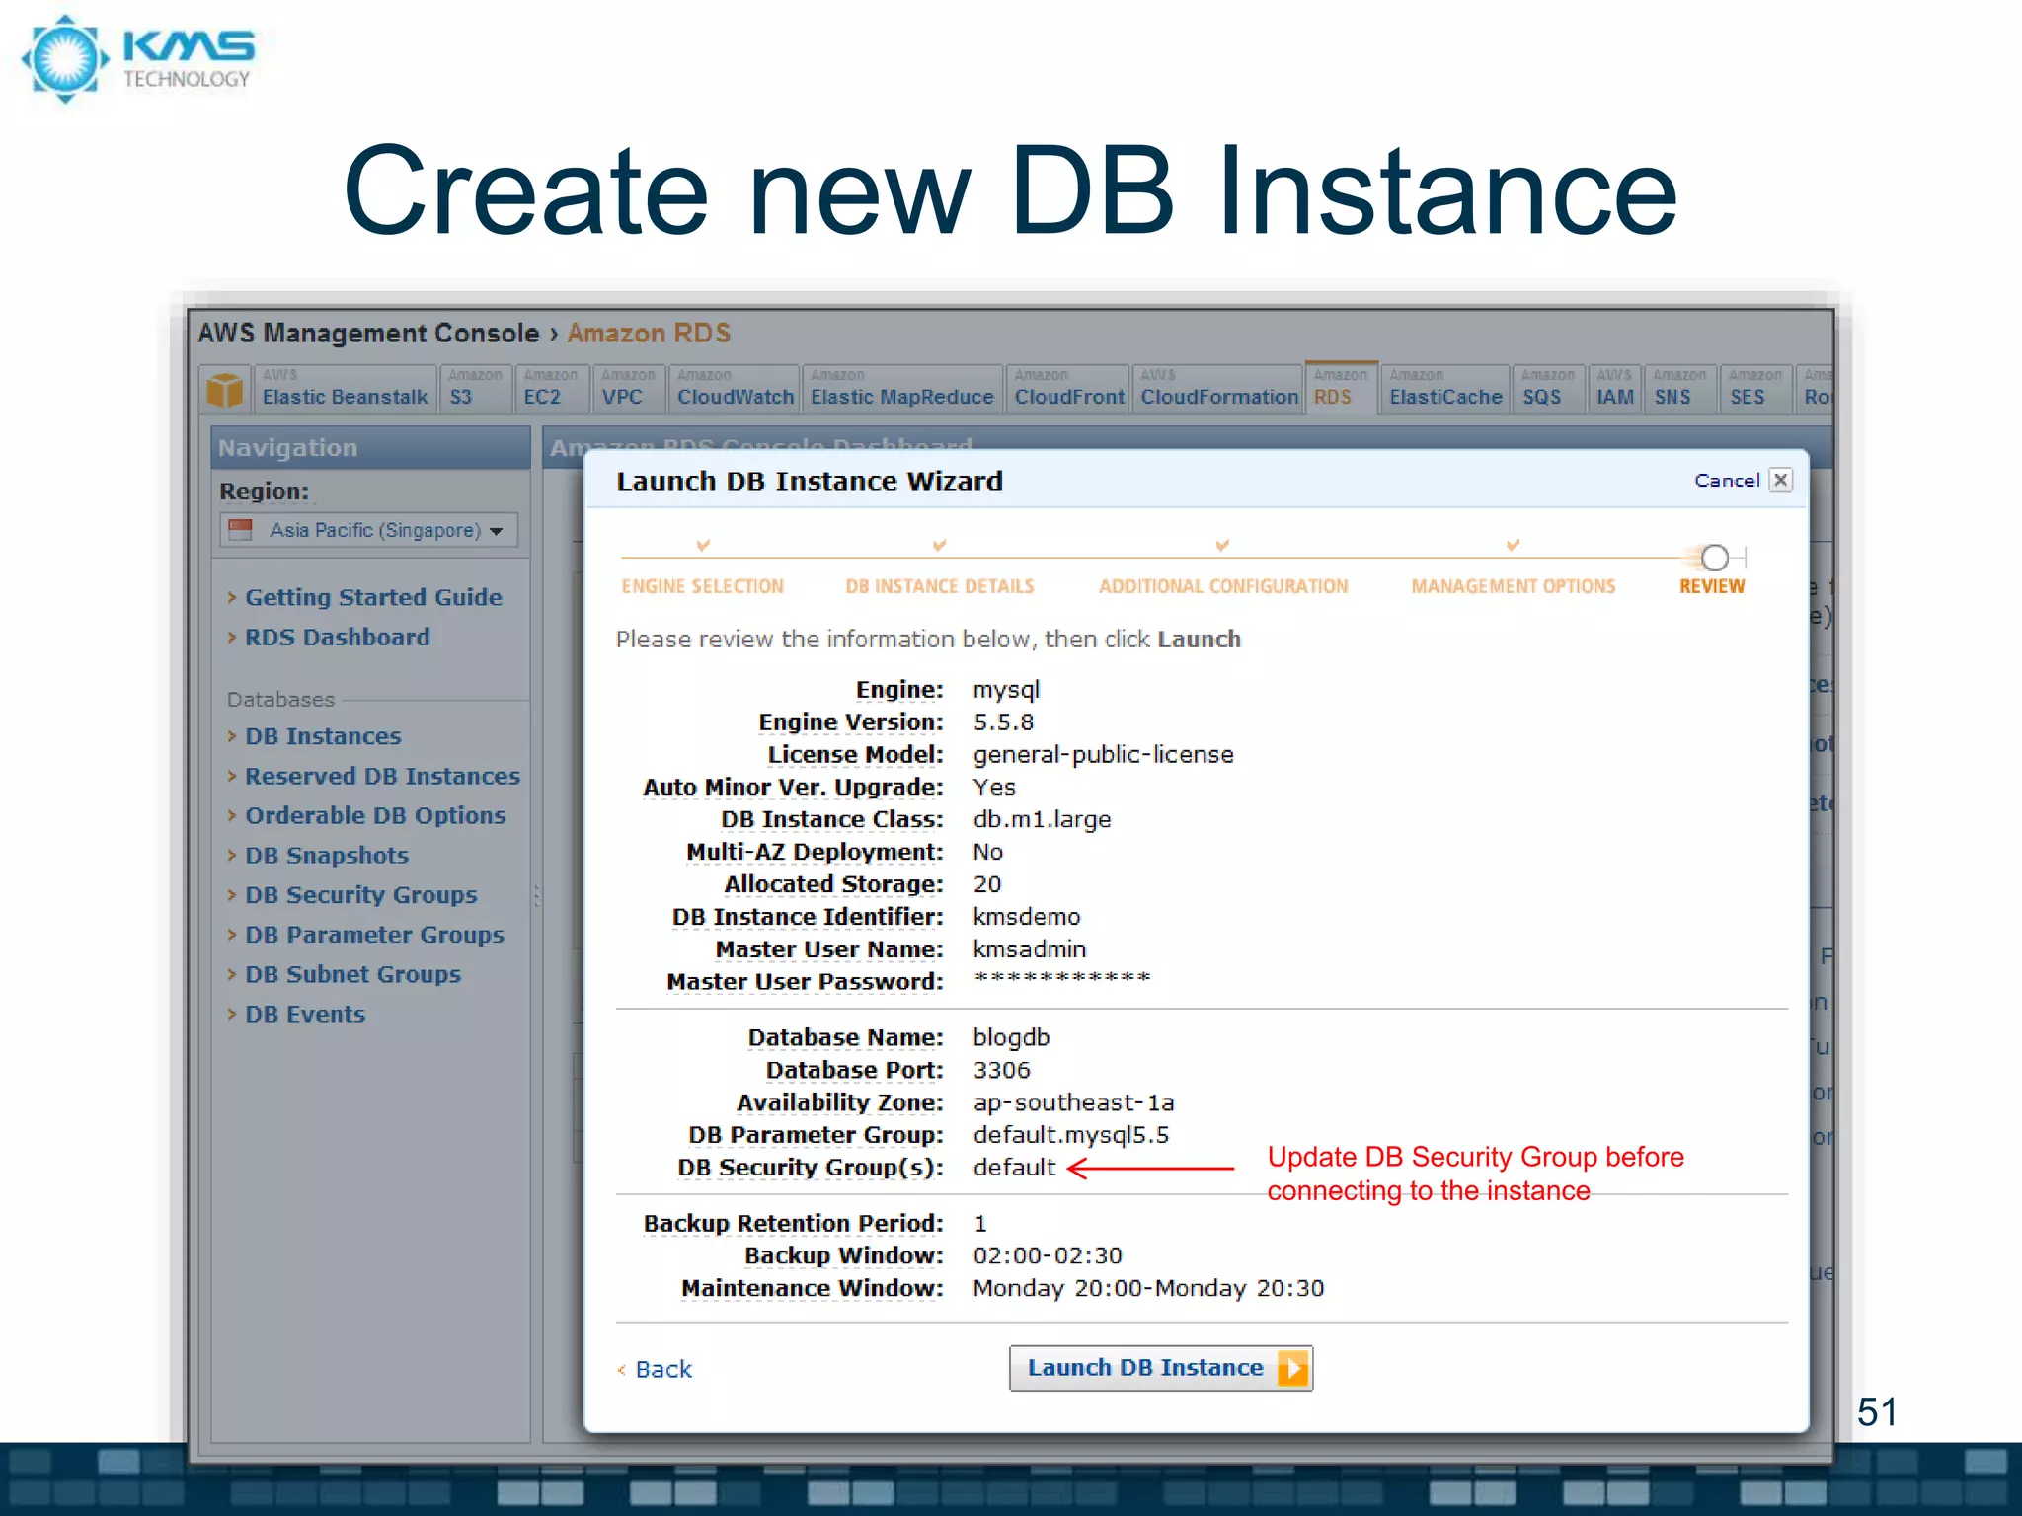Click AWS Management Console breadcrumb
The image size is (2022, 1516).
click(368, 333)
